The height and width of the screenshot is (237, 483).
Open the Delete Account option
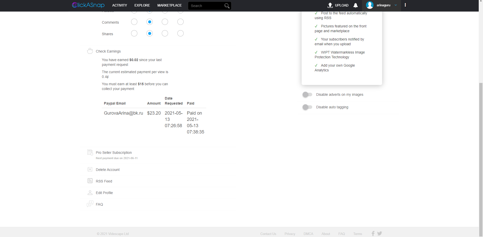108,170
